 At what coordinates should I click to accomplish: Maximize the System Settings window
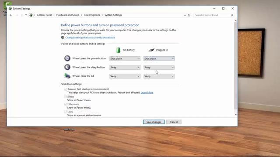tap(223, 8)
